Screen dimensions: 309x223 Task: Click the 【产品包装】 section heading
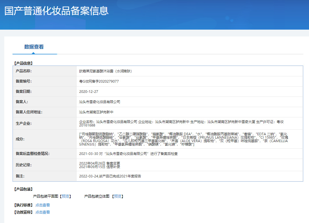point(23,189)
